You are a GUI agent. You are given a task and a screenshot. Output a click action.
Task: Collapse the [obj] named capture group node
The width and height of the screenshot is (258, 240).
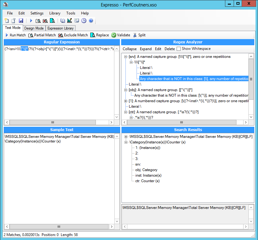[125, 90]
